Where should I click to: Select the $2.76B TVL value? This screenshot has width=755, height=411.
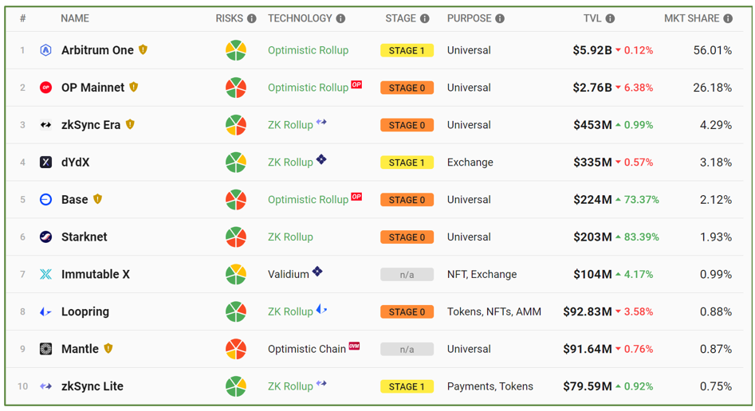[592, 88]
